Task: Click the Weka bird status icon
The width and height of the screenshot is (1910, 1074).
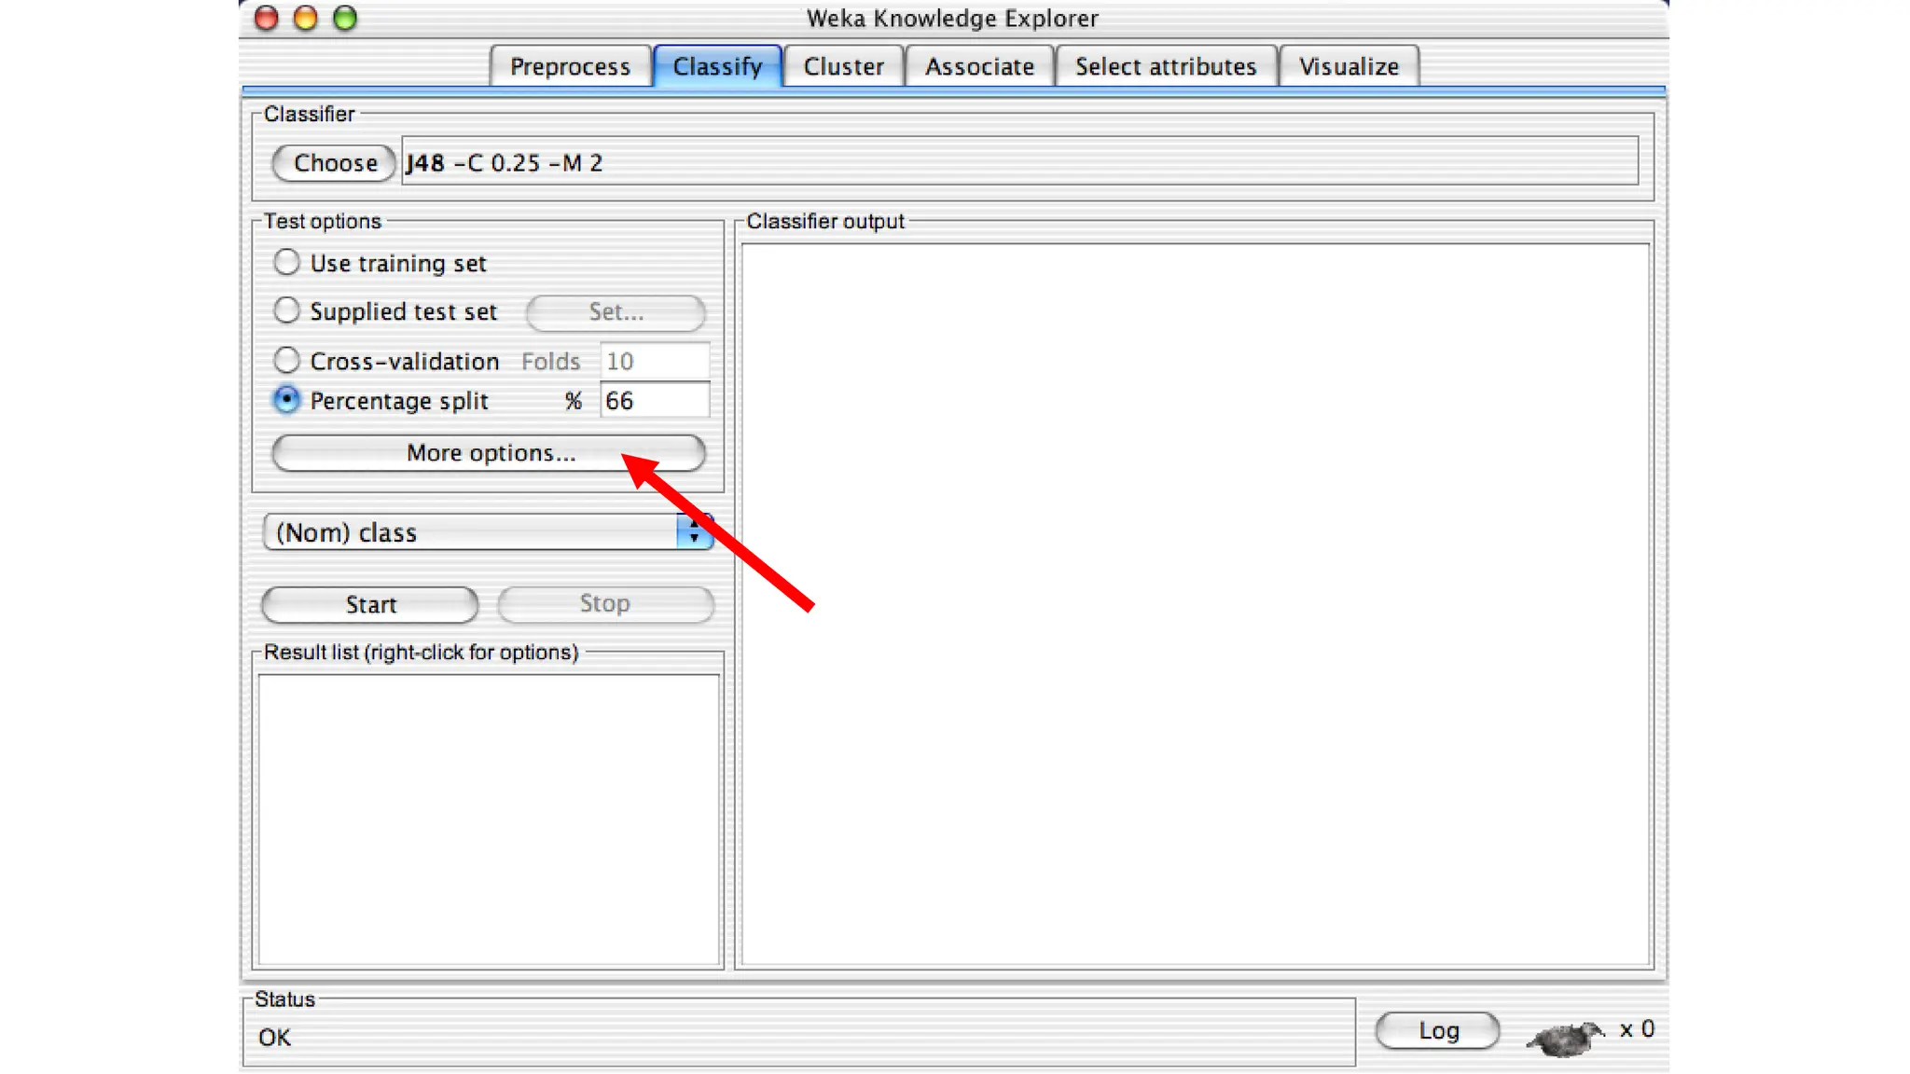Action: 1565,1037
